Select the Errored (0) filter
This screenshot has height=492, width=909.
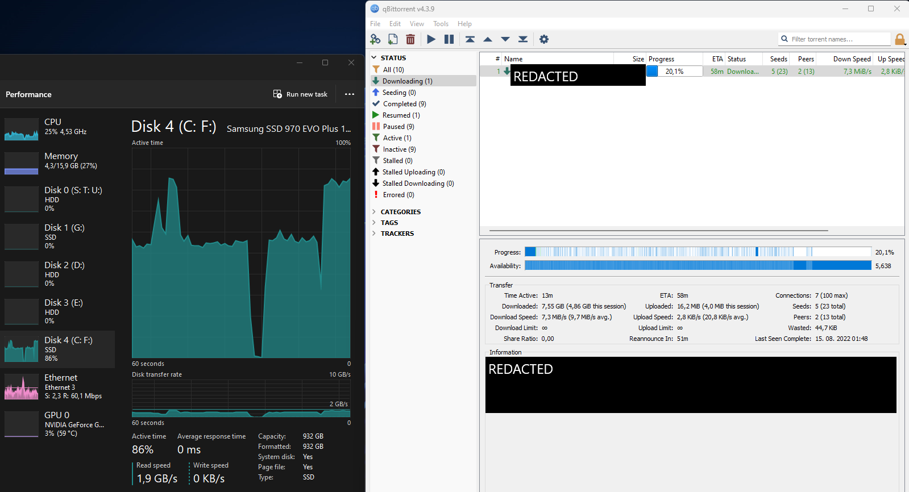pyautogui.click(x=424, y=195)
